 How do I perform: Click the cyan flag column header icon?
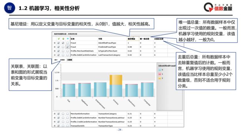click(x=67, y=39)
